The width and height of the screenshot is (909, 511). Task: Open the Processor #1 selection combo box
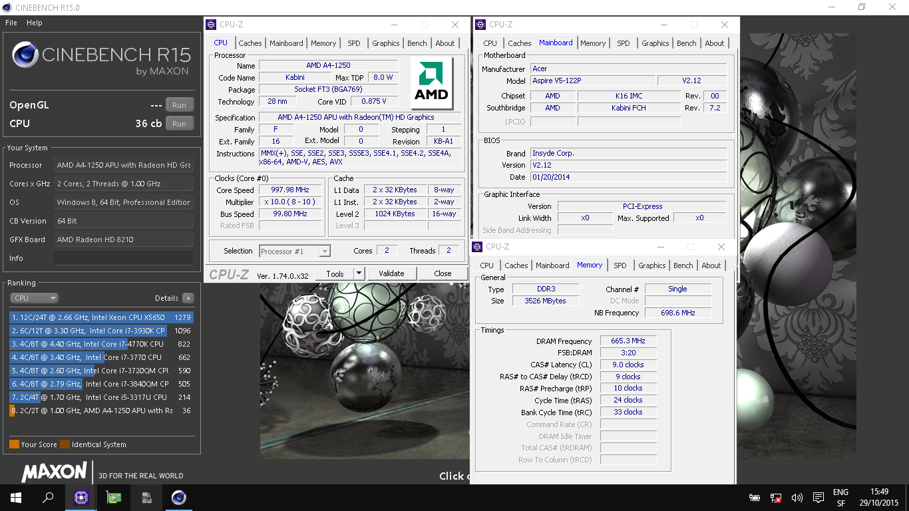pyautogui.click(x=295, y=251)
